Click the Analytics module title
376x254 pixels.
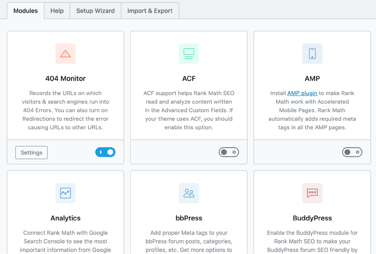(66, 218)
